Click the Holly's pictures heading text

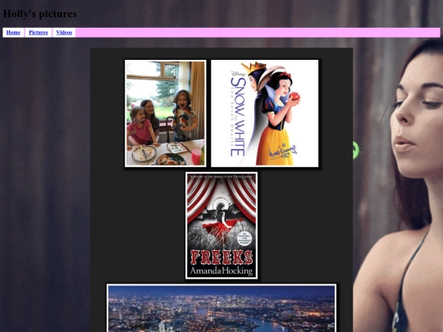(x=40, y=14)
